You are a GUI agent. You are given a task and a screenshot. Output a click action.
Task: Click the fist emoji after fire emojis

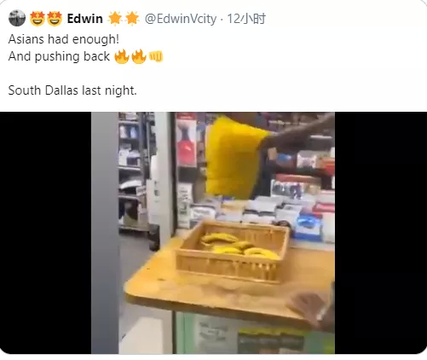(x=156, y=56)
